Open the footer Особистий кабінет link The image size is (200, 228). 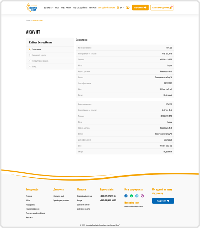pos(84,204)
